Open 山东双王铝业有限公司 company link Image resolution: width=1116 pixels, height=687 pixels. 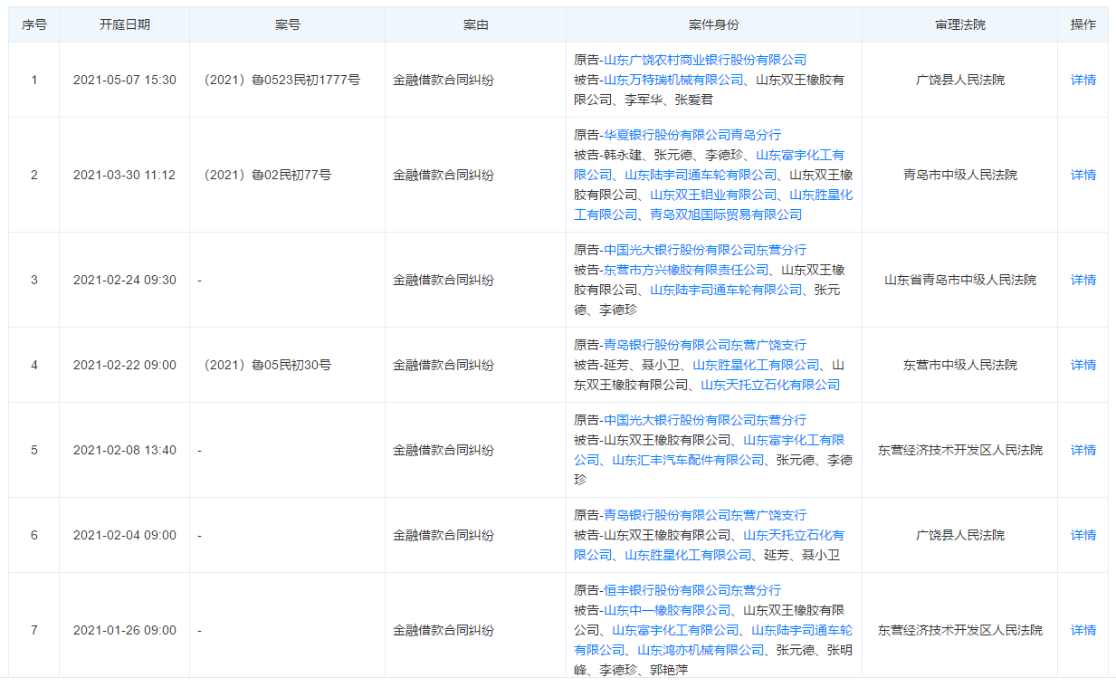click(713, 195)
